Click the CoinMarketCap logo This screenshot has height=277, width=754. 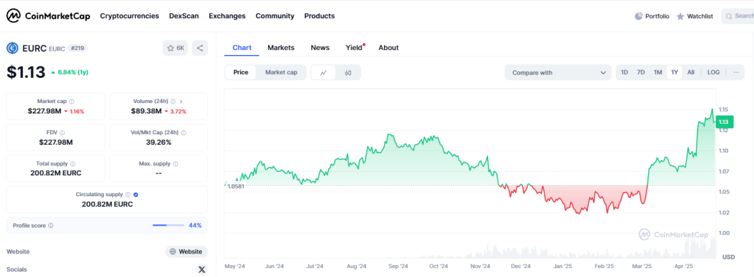[47, 16]
